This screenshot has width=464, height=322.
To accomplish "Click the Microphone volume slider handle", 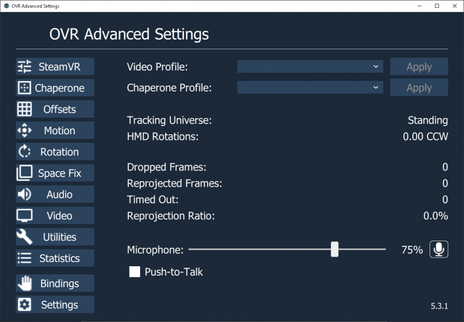I will coord(335,250).
